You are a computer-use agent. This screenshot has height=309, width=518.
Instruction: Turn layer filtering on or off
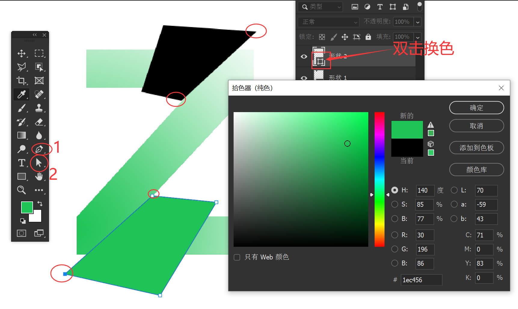[420, 7]
